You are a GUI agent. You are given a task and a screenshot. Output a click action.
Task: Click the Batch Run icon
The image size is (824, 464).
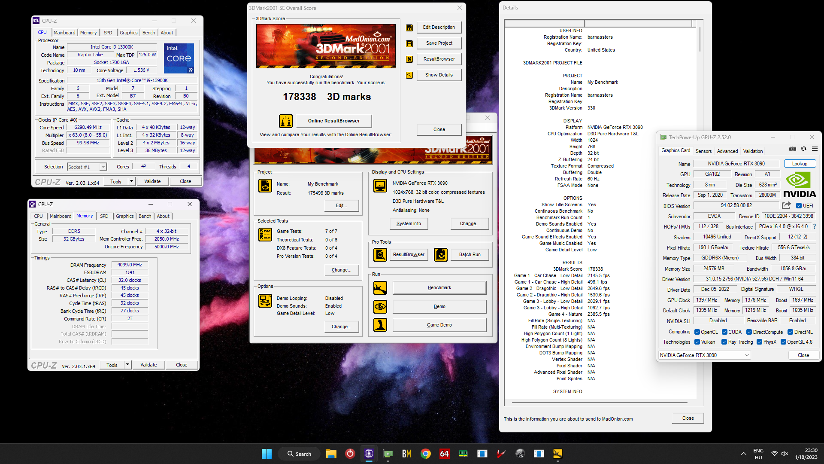point(441,255)
